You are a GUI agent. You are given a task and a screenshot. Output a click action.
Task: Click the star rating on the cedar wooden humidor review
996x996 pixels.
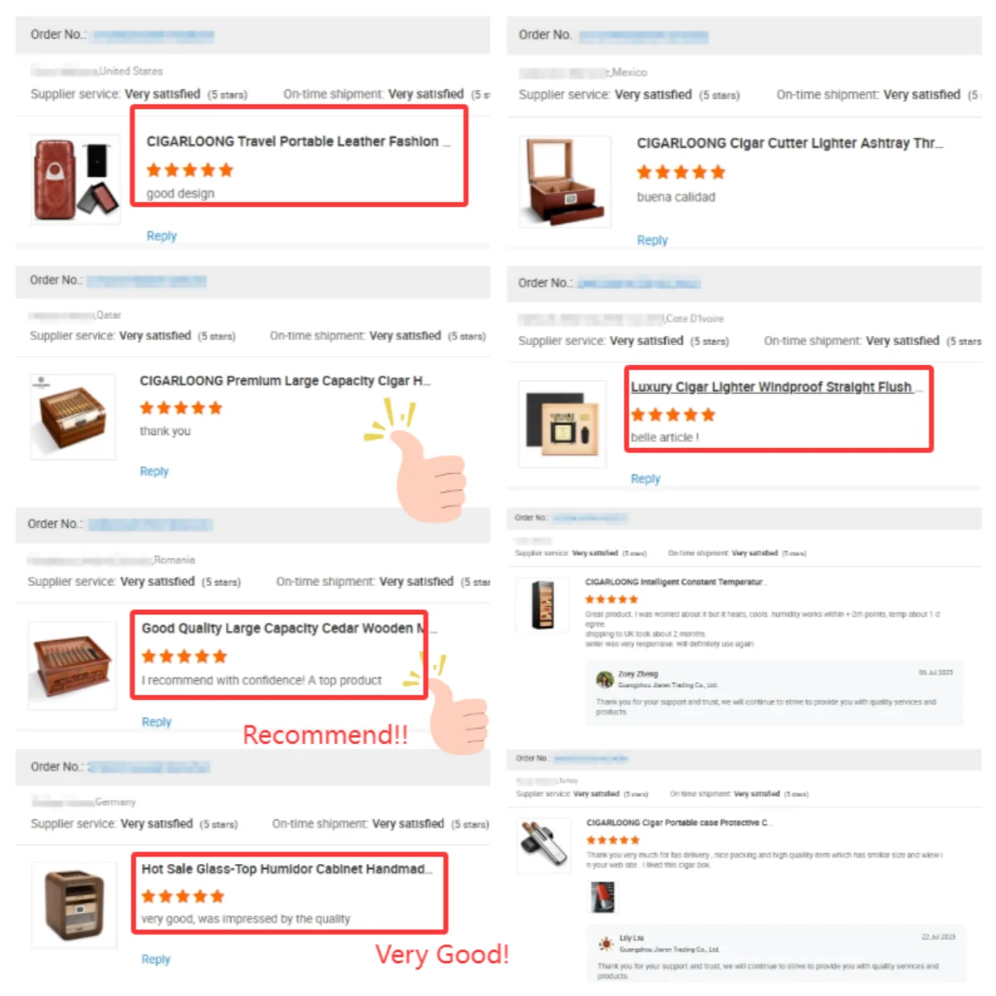coord(183,657)
